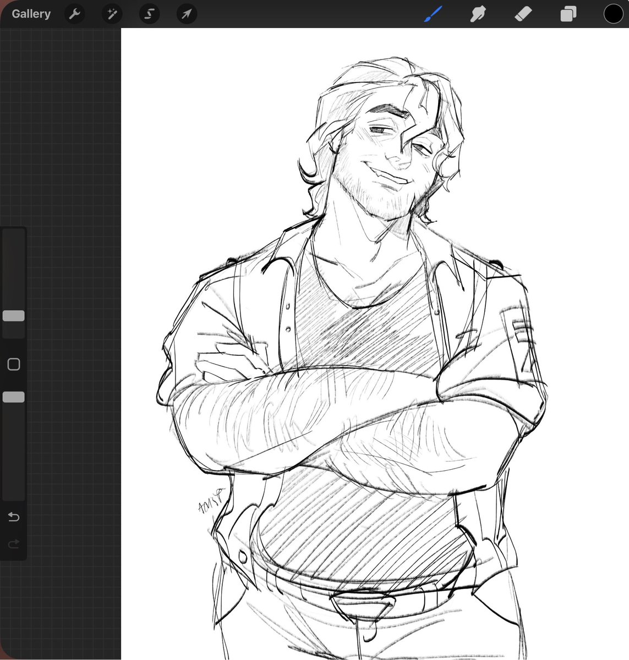Open the Gallery view

[x=31, y=14]
